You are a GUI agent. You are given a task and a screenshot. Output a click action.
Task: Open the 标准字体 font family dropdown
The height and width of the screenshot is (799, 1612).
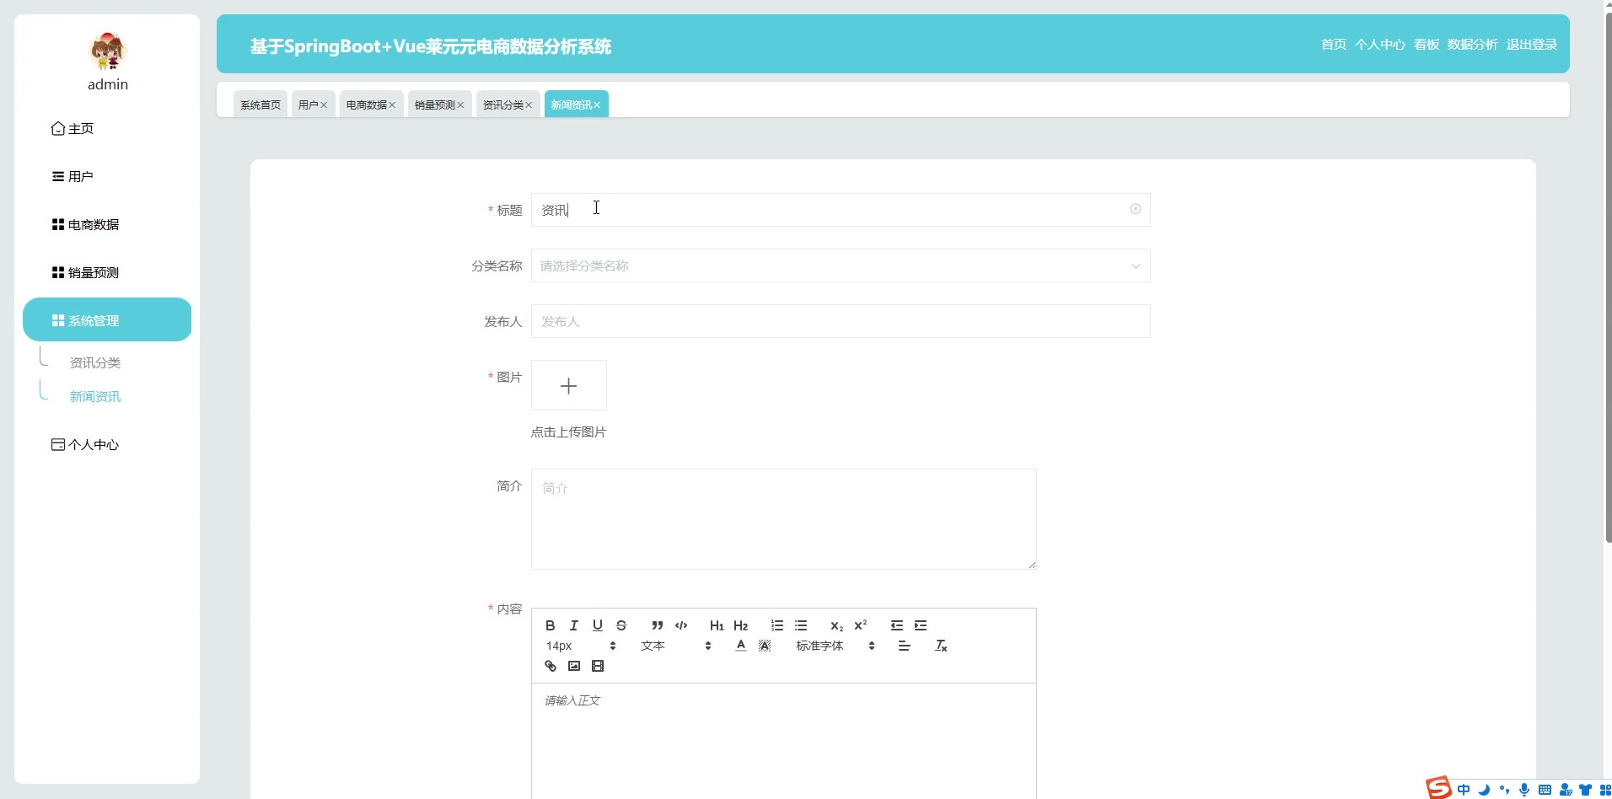[835, 646]
